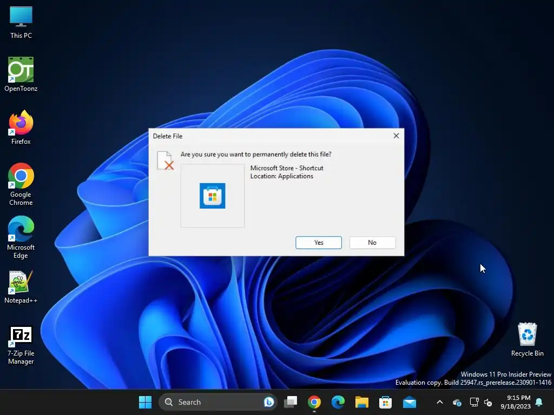Close the Delete File dialog

pyautogui.click(x=396, y=136)
